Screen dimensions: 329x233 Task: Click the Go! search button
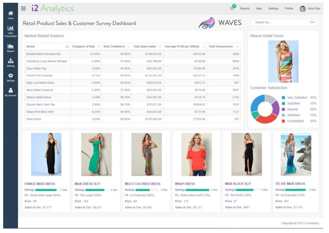tap(312, 22)
